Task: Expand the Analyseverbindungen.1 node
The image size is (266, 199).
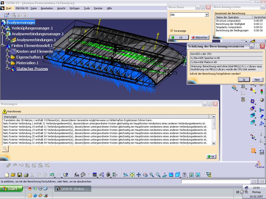Action: point(7,39)
